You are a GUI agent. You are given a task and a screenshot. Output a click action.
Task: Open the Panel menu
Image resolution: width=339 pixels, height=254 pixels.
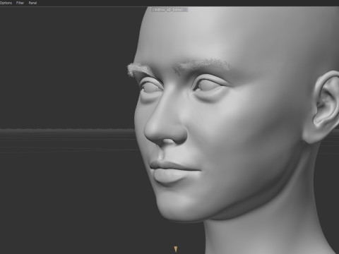[32, 3]
